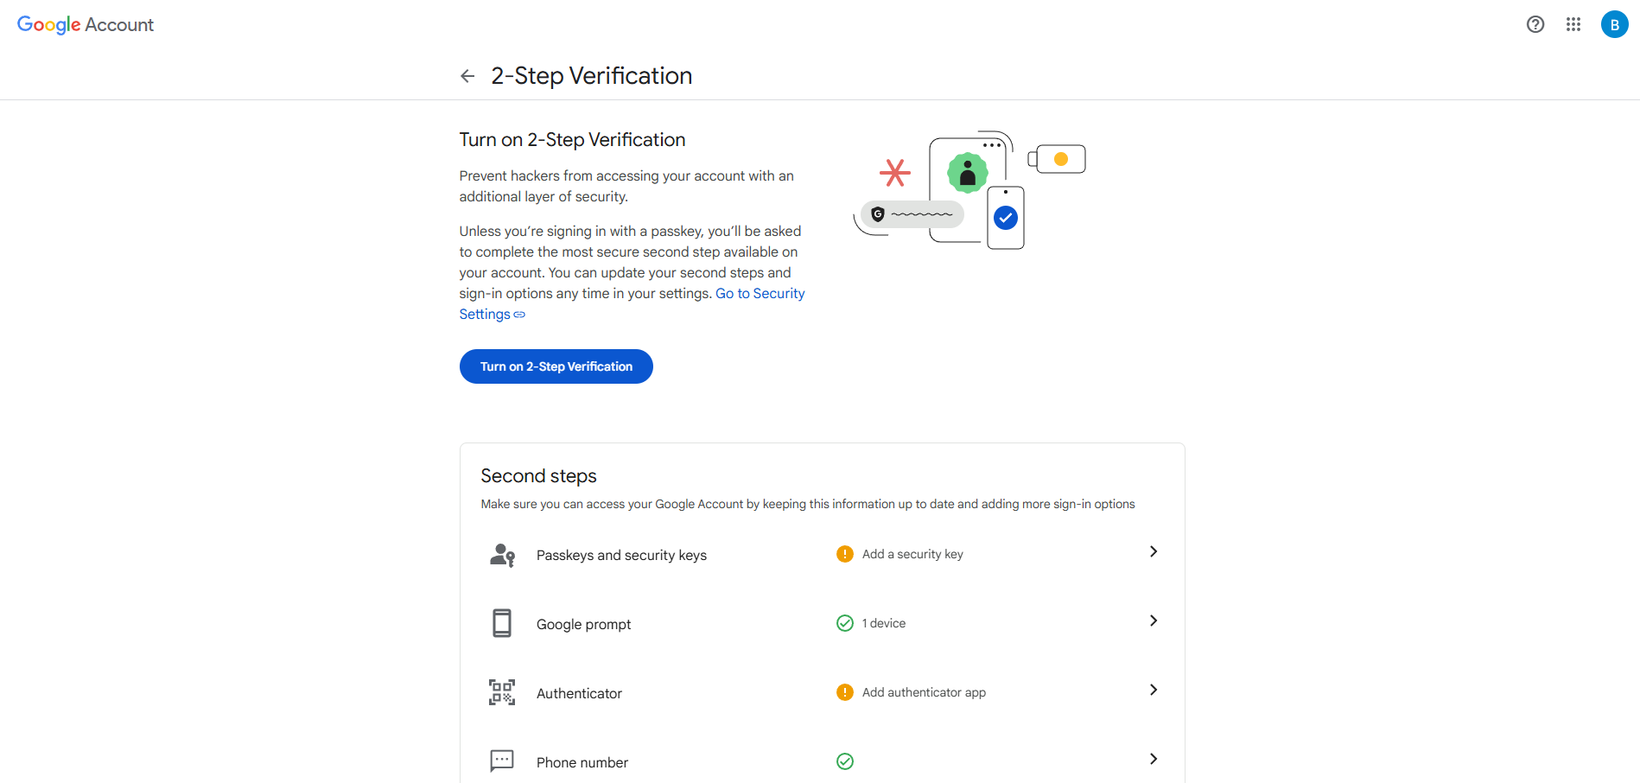The width and height of the screenshot is (1640, 783).
Task: Open the account profile avatar B
Action: click(x=1613, y=24)
